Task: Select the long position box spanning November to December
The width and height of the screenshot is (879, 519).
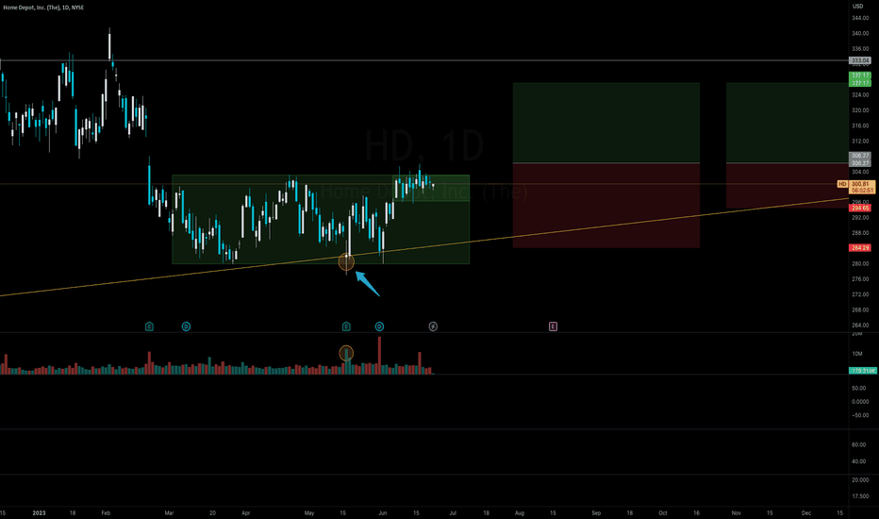Action: (x=788, y=146)
